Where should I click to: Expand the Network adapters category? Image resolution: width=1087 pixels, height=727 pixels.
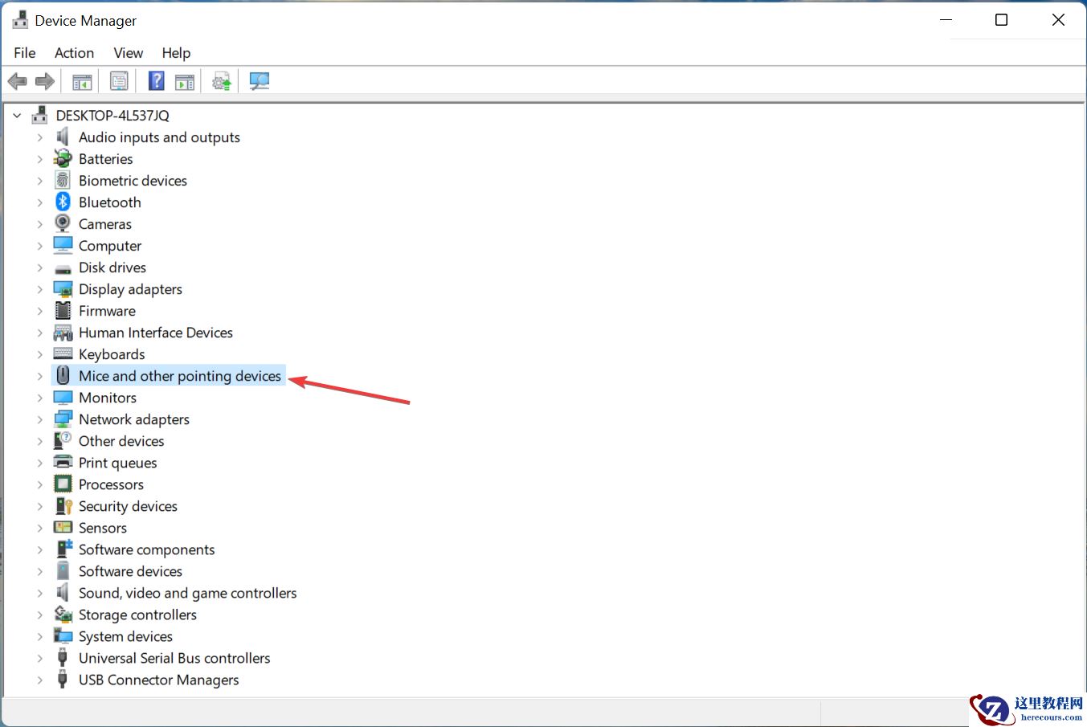point(39,419)
